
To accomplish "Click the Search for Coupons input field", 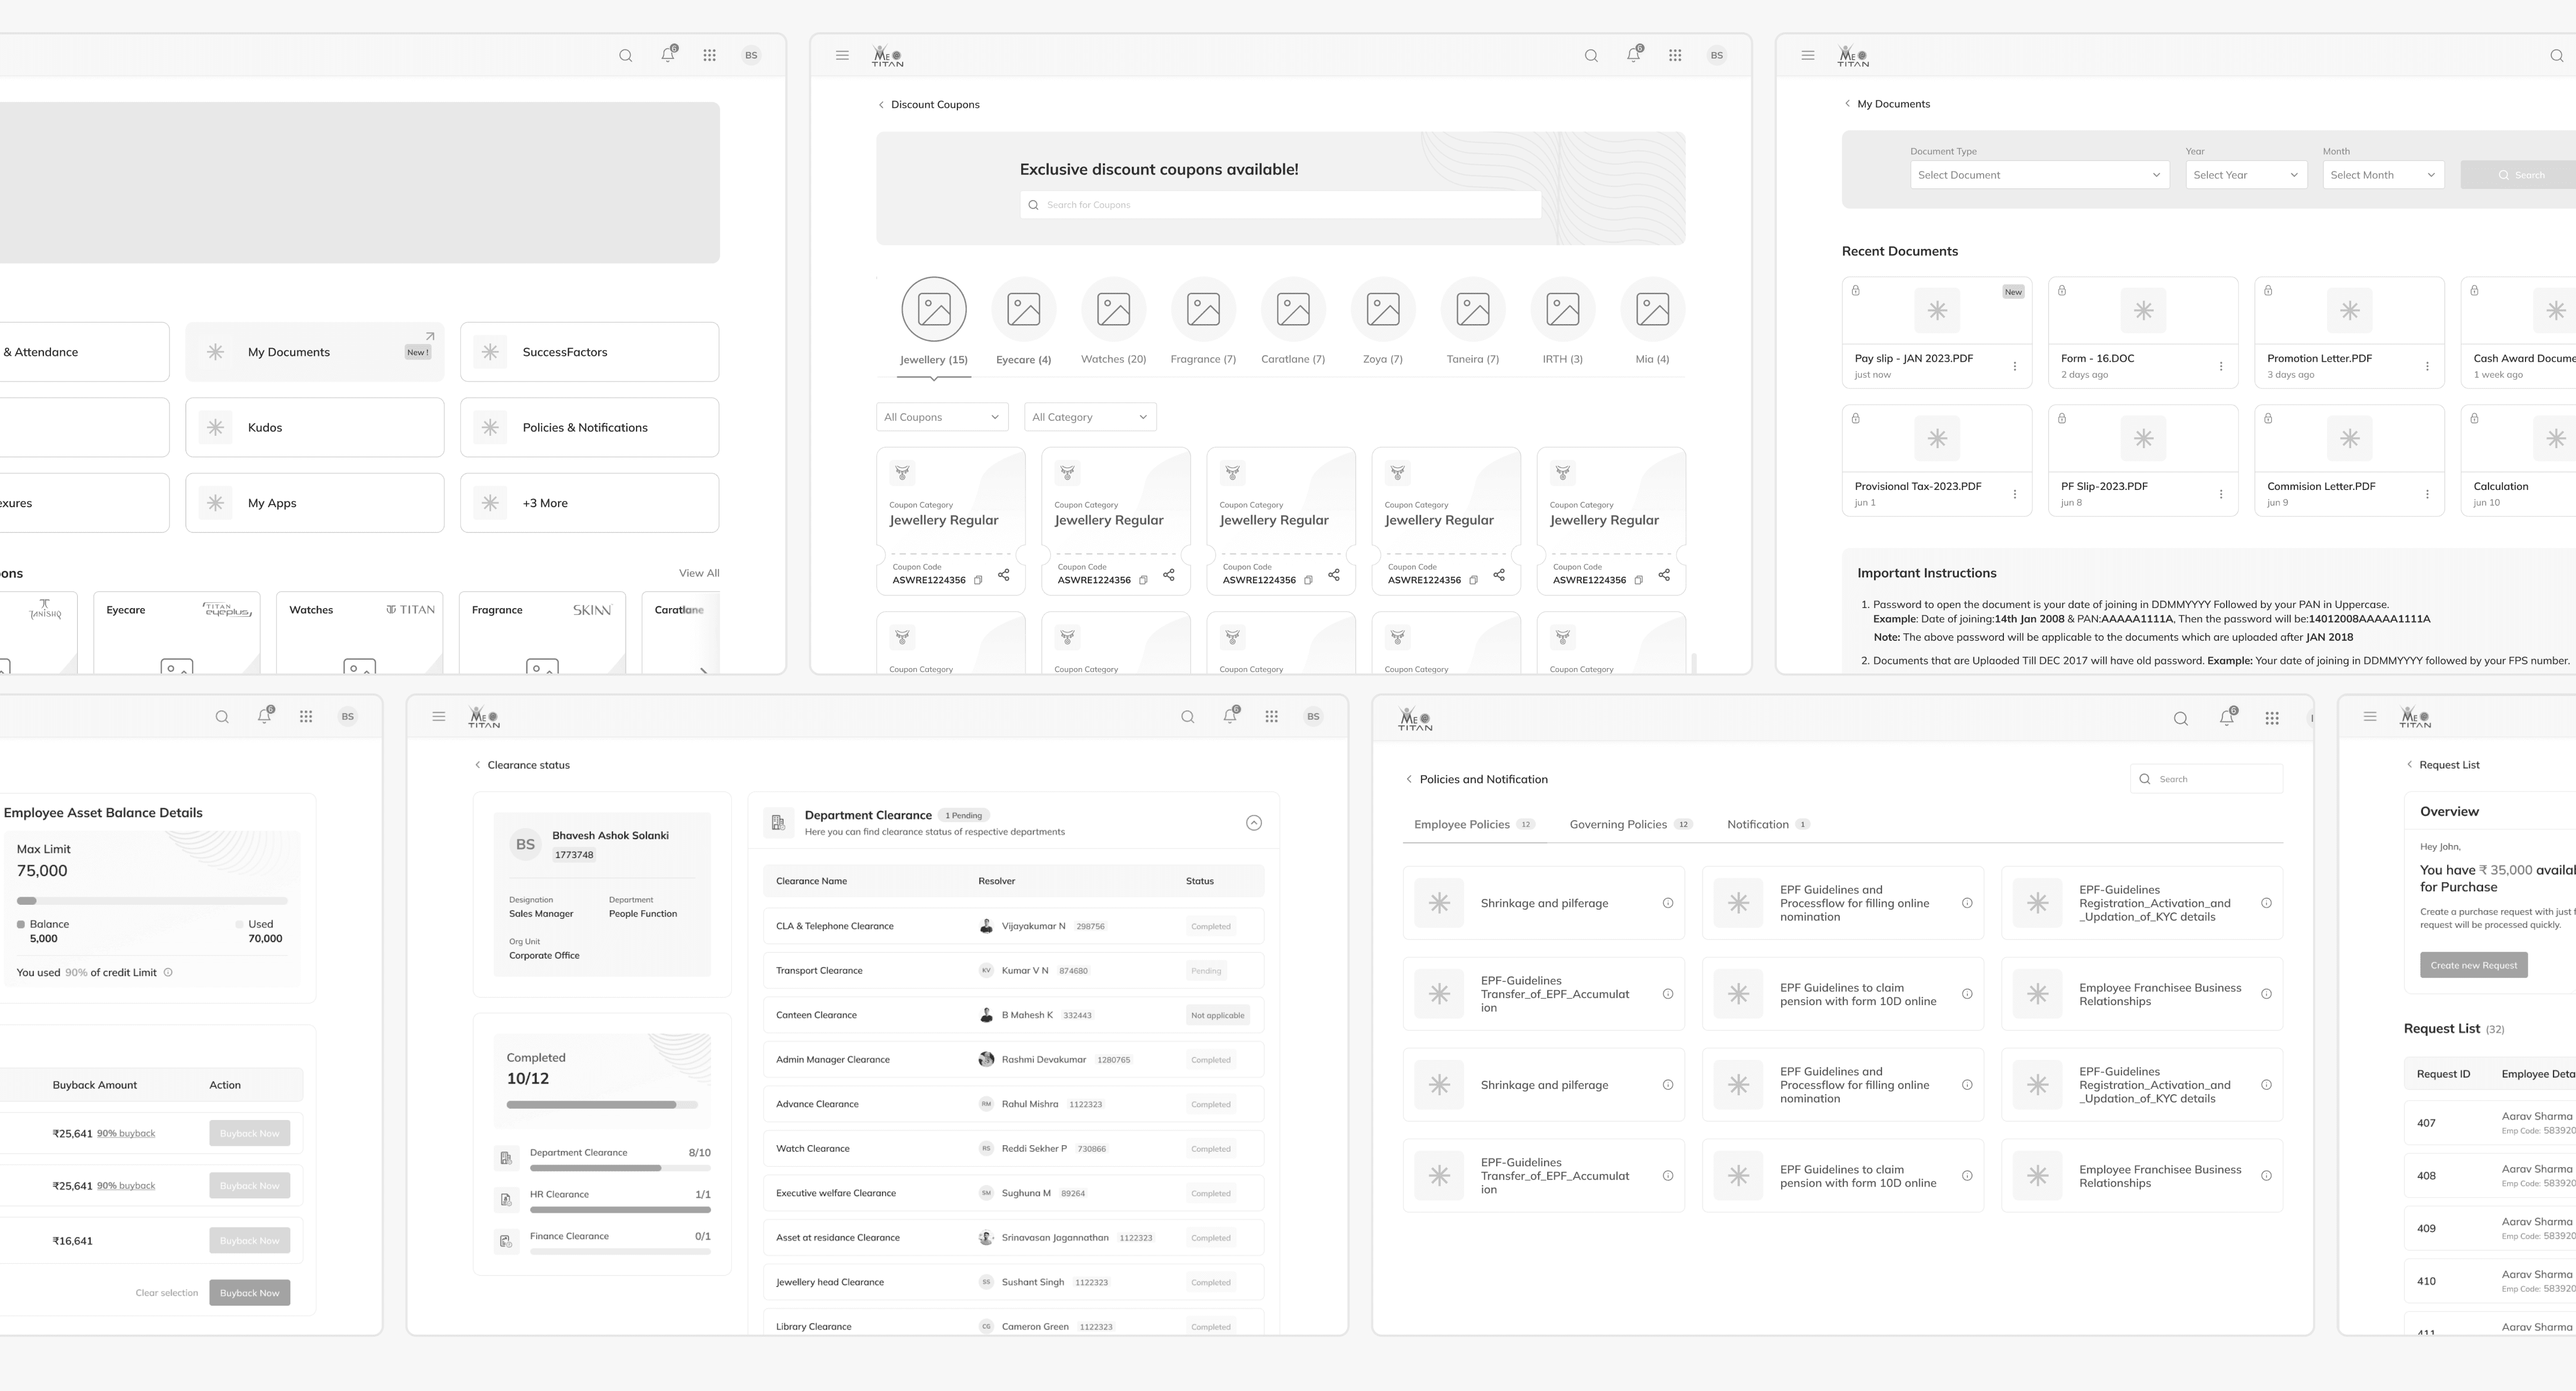I will pyautogui.click(x=1280, y=205).
